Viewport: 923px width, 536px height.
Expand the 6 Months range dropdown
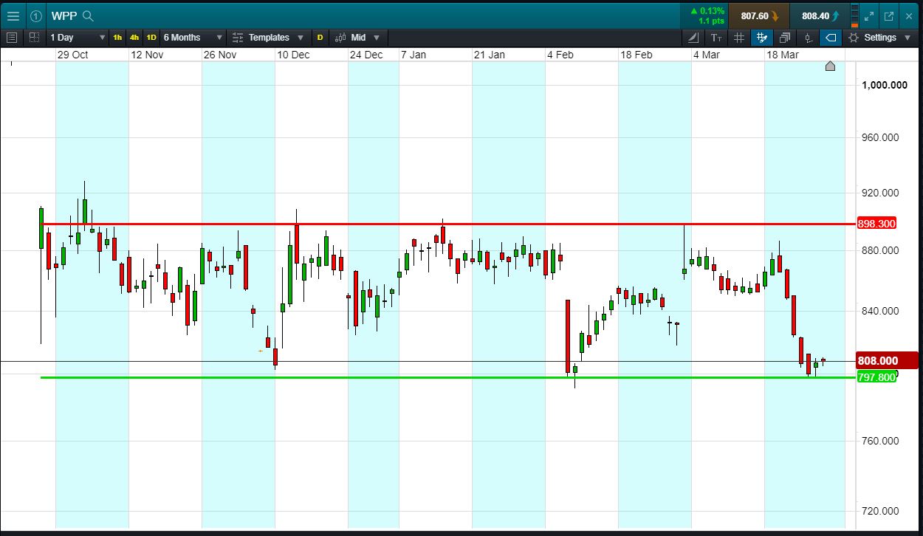[193, 37]
